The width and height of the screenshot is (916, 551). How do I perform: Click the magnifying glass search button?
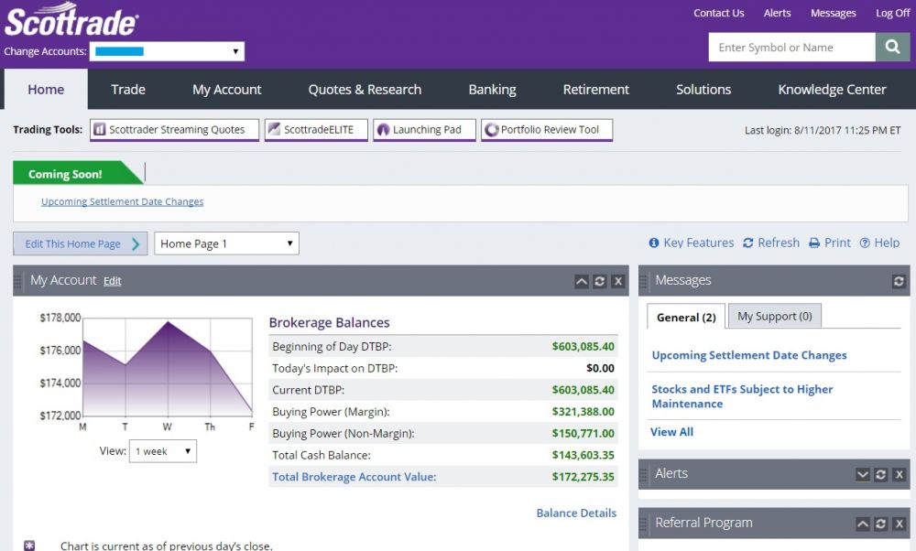892,48
